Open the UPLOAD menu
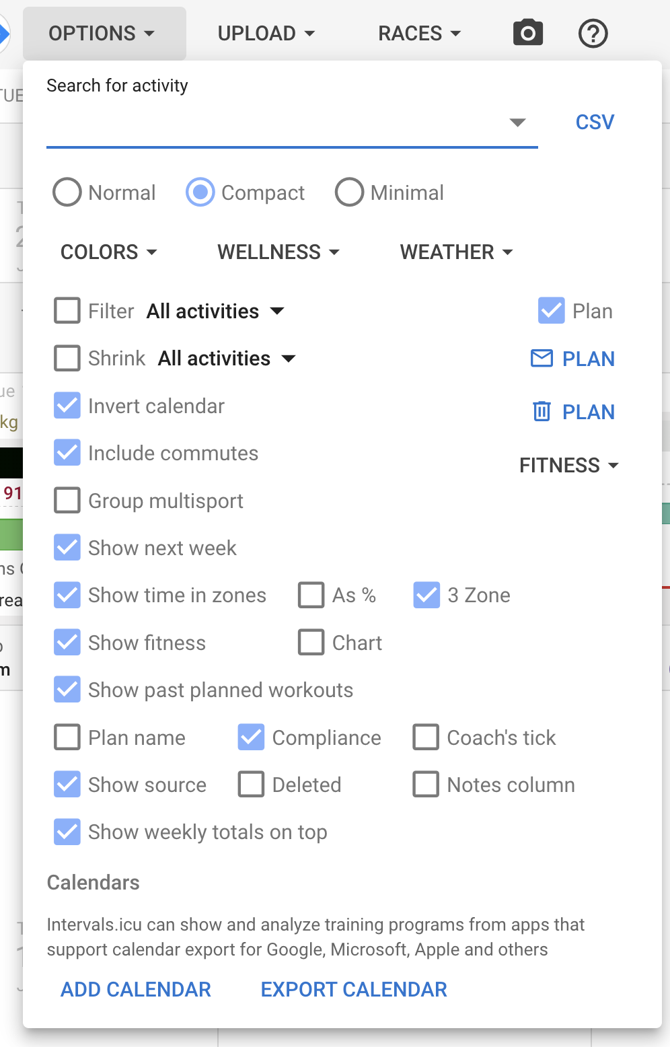670x1047 pixels. click(266, 33)
